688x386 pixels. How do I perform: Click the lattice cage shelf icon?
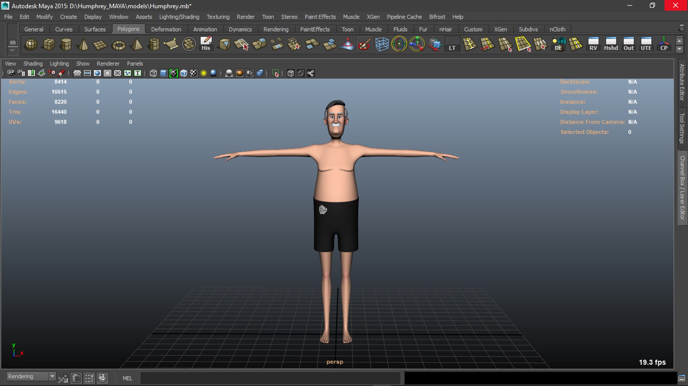382,44
